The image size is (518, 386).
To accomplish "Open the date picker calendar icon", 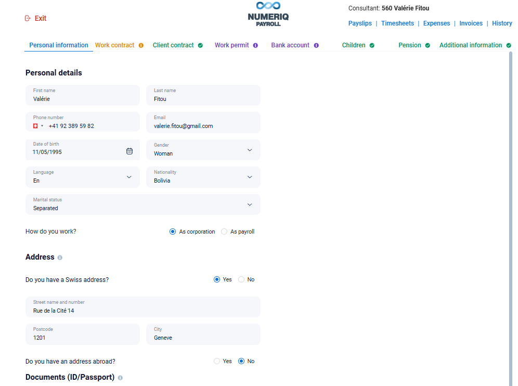I will click(129, 150).
